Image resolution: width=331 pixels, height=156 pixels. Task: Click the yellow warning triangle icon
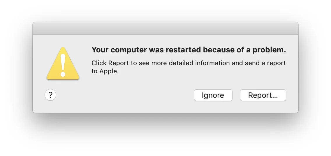[63, 64]
